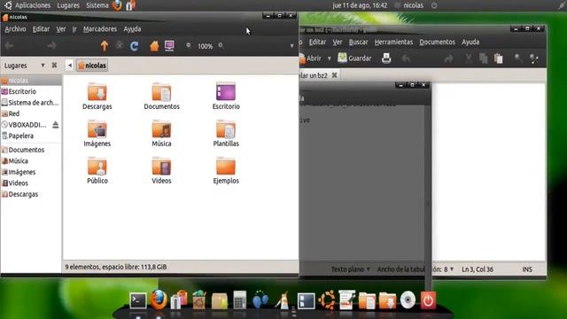Launch Firefox from the dock
The width and height of the screenshot is (567, 319).
point(159,300)
